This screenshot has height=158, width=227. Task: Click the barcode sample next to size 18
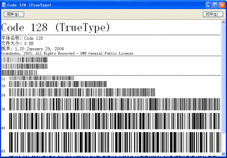click(58, 84)
